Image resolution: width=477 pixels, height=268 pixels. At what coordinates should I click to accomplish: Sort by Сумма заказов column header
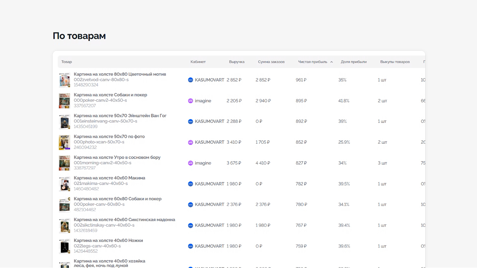pyautogui.click(x=271, y=62)
